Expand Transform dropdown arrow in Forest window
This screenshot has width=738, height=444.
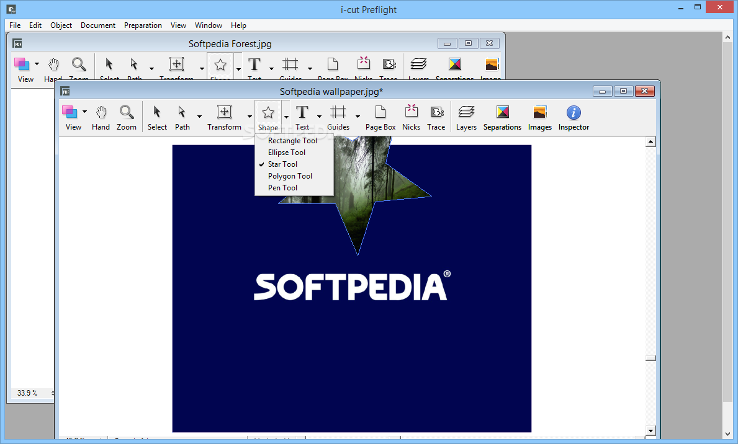(x=202, y=68)
